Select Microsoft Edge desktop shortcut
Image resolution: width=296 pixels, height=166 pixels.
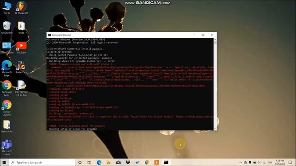tap(6, 68)
